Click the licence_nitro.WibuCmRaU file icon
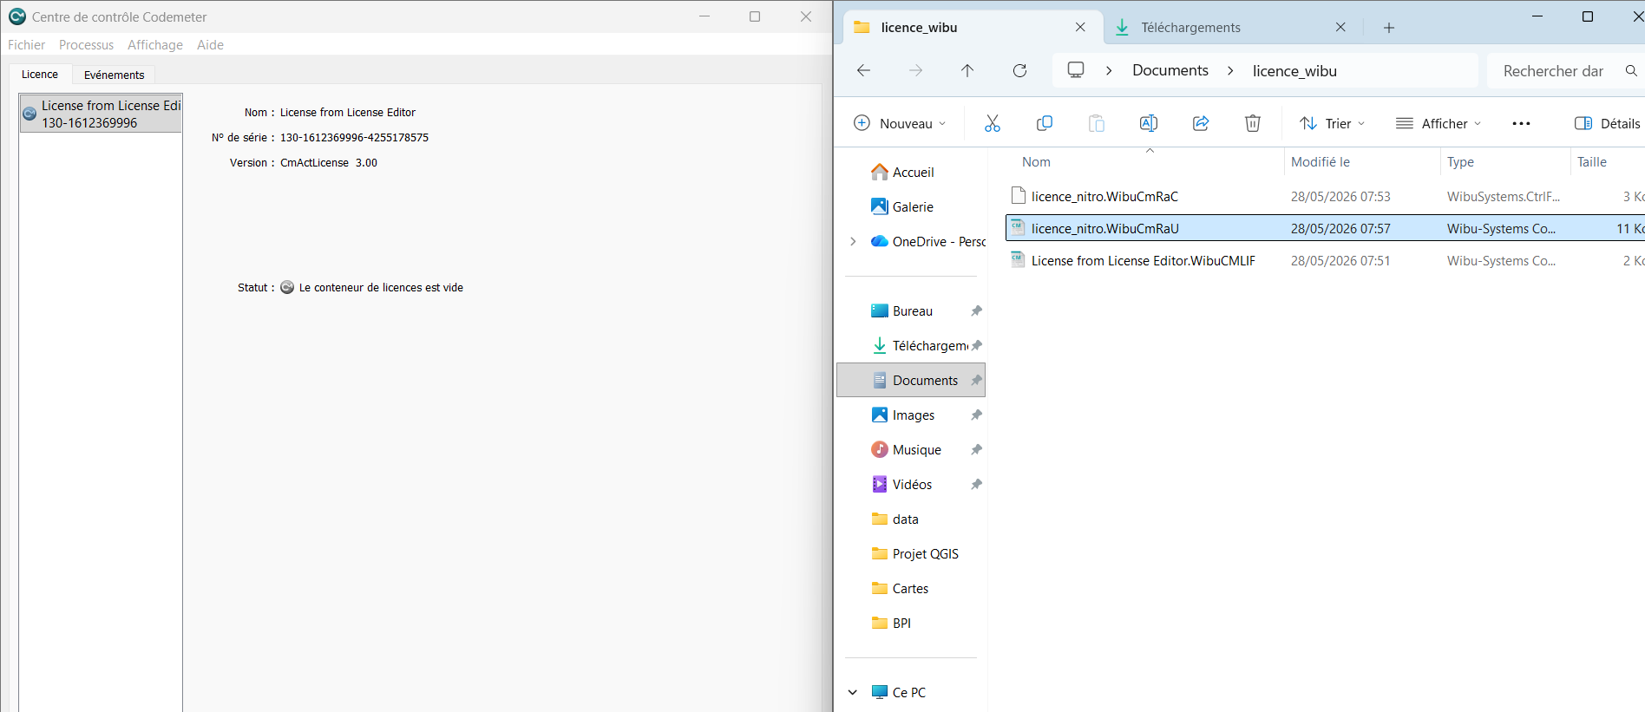The height and width of the screenshot is (712, 1645). (1019, 228)
